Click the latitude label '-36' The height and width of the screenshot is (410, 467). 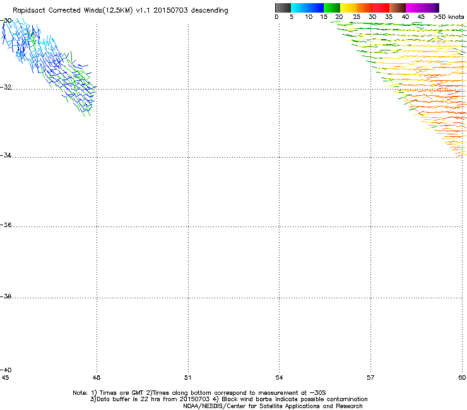coord(6,225)
